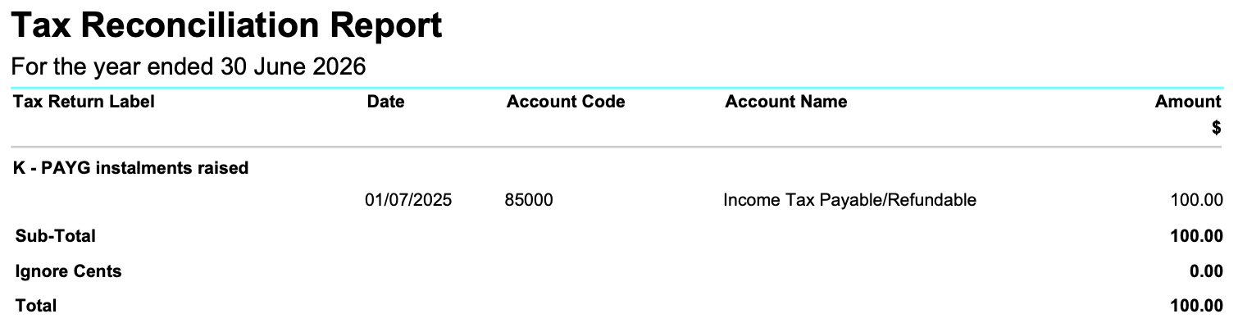
Task: Click the Account Name column header
Action: 786,102
